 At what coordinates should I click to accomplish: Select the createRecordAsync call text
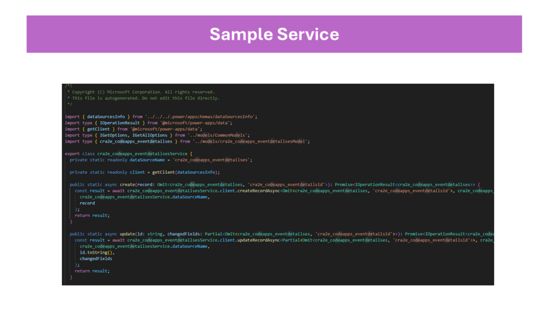point(258,191)
